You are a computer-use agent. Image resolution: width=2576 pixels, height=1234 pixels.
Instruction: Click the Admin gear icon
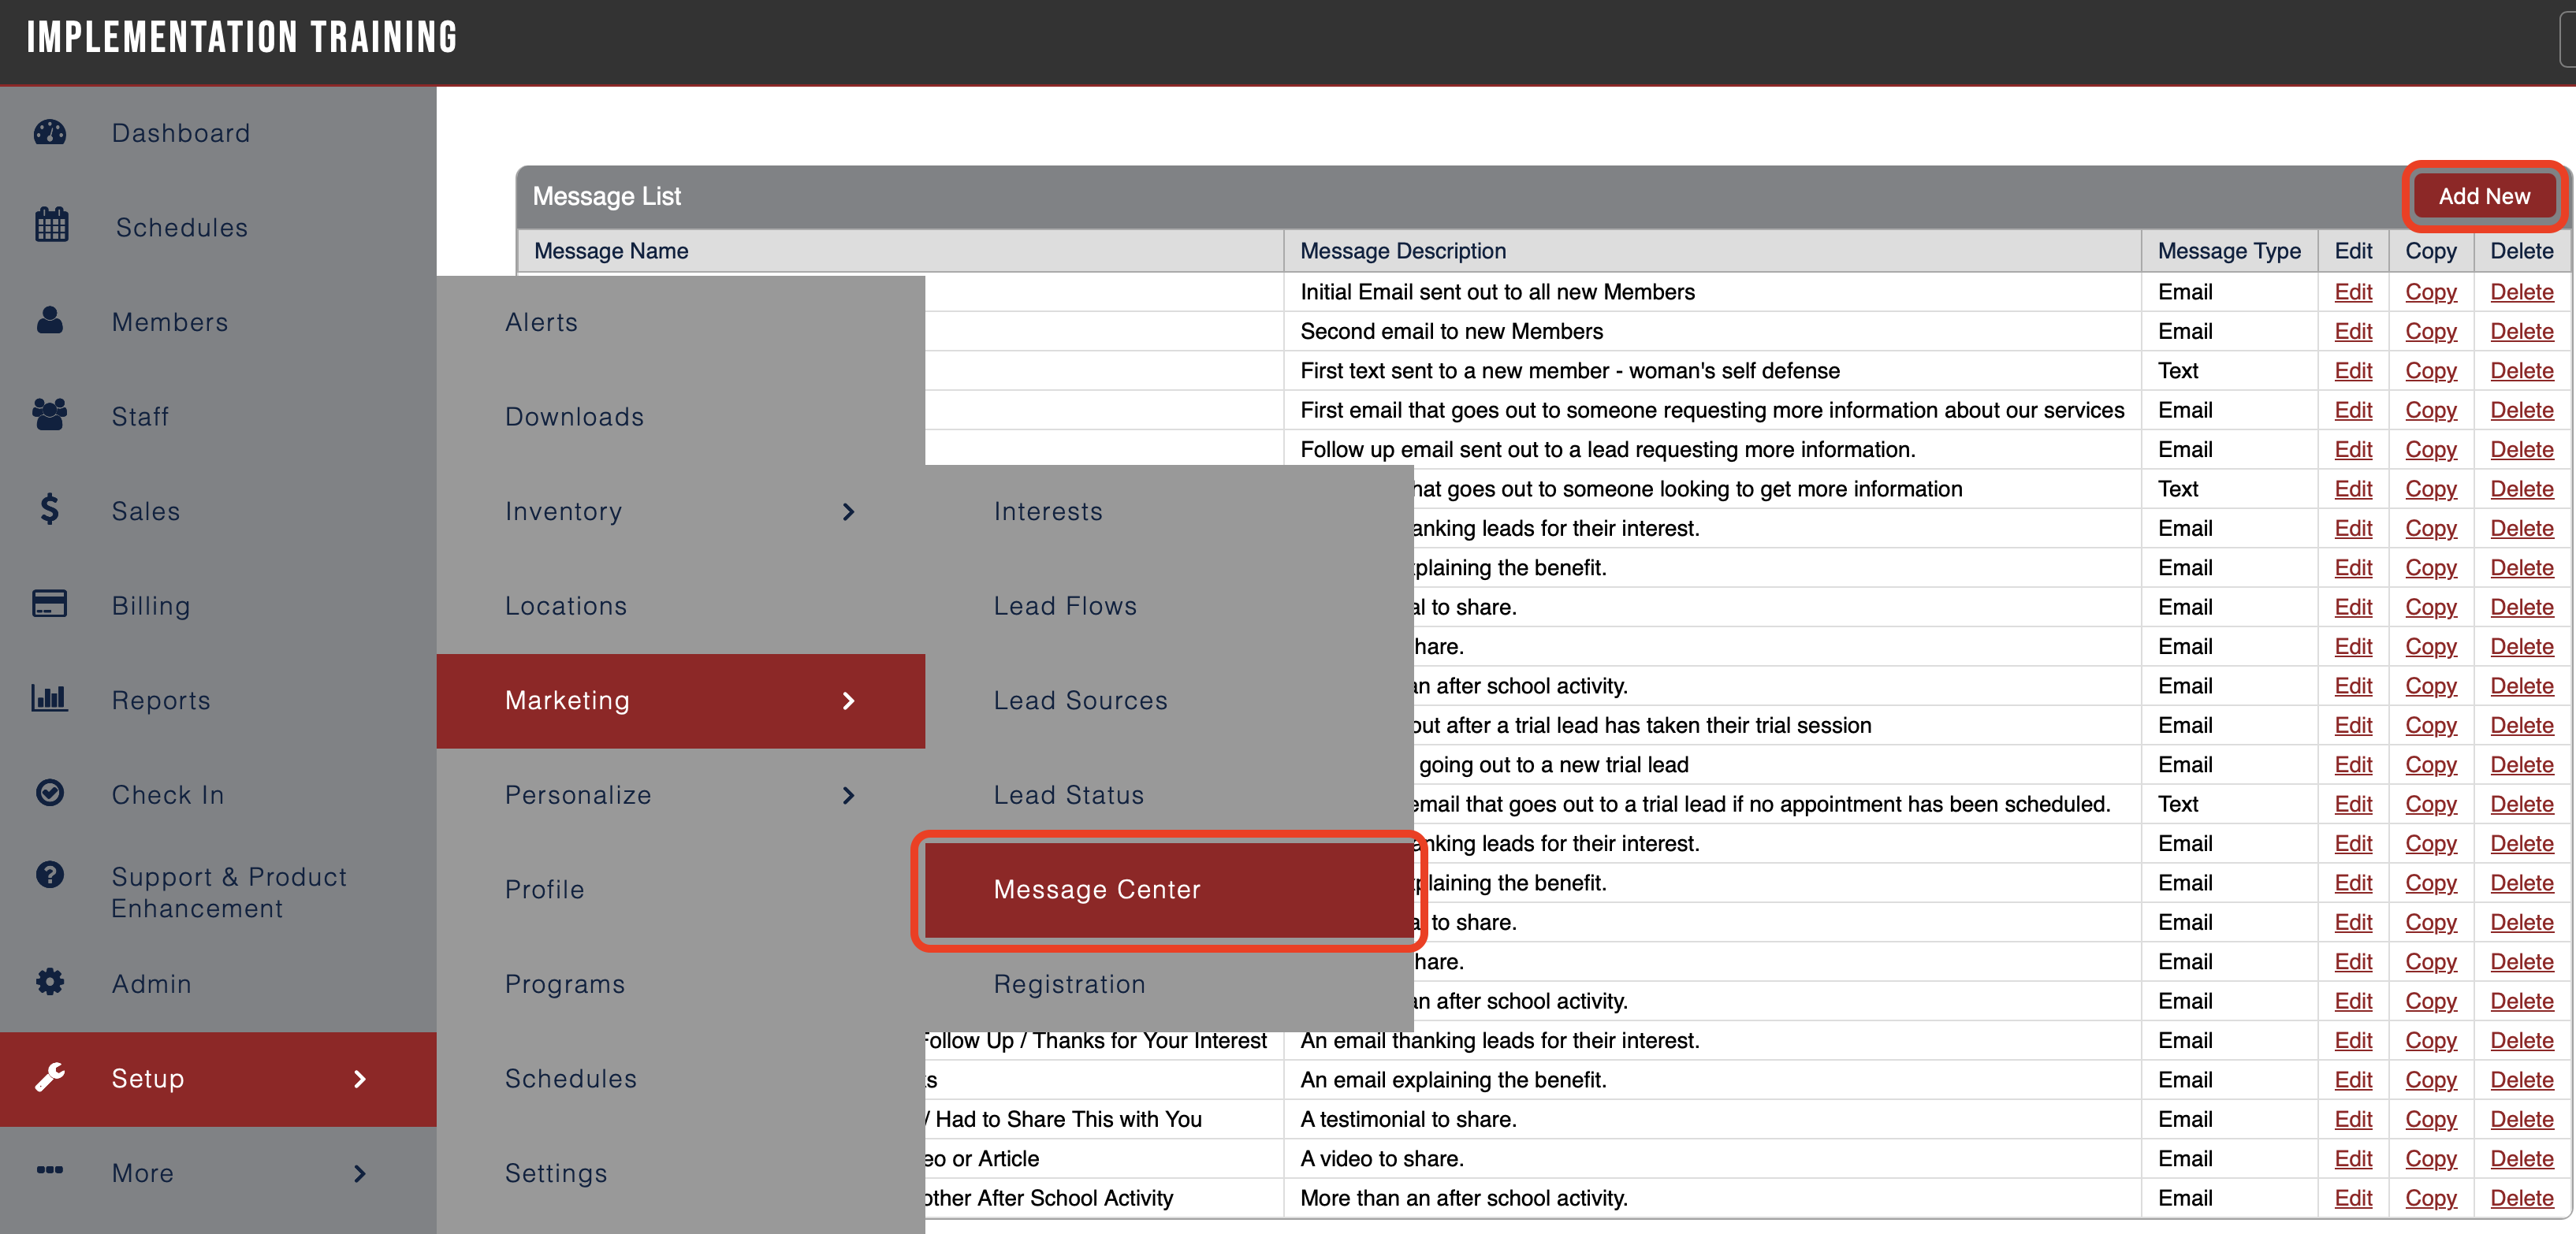point(50,981)
